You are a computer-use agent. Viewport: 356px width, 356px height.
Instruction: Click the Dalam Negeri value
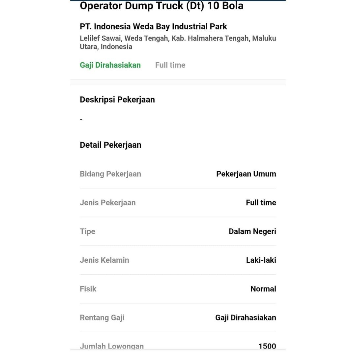pyautogui.click(x=252, y=232)
